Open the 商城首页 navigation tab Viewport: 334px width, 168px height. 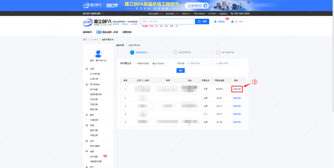pos(87,32)
